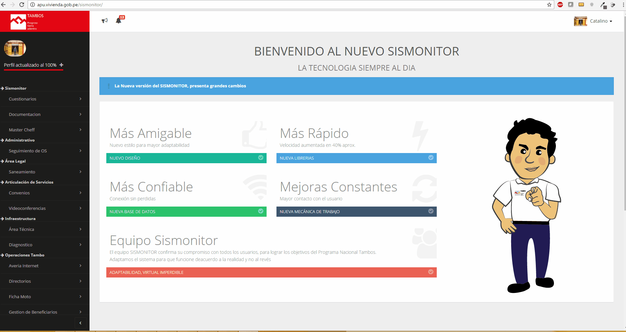
Task: Expand the Cuestionarios submenu
Action: [45, 99]
